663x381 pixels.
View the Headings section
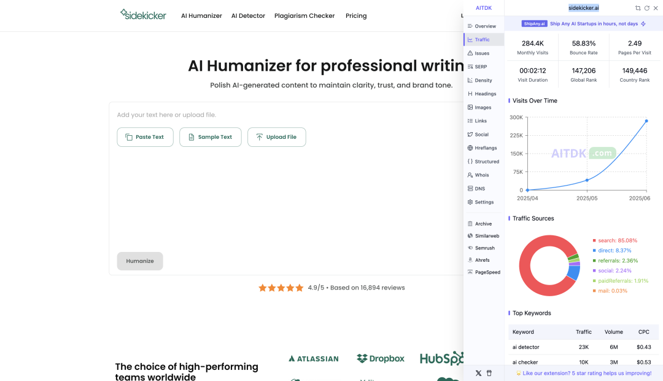tap(484, 94)
